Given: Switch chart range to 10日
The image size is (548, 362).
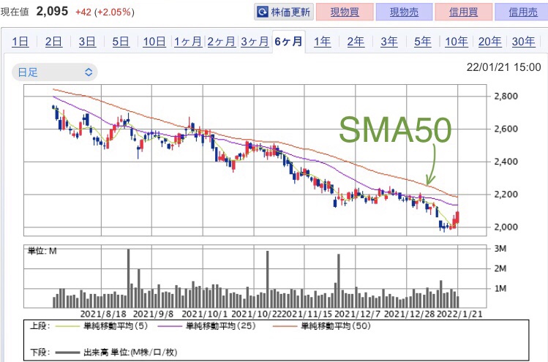Looking at the screenshot, I should (154, 42).
